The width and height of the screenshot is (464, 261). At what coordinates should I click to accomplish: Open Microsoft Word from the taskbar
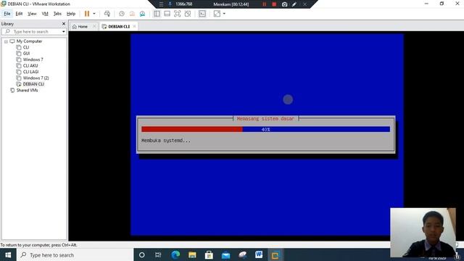pos(259,254)
